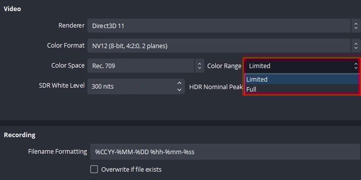Click the Color Range dropdown arrow icon
This screenshot has height=180, width=361.
coord(357,66)
